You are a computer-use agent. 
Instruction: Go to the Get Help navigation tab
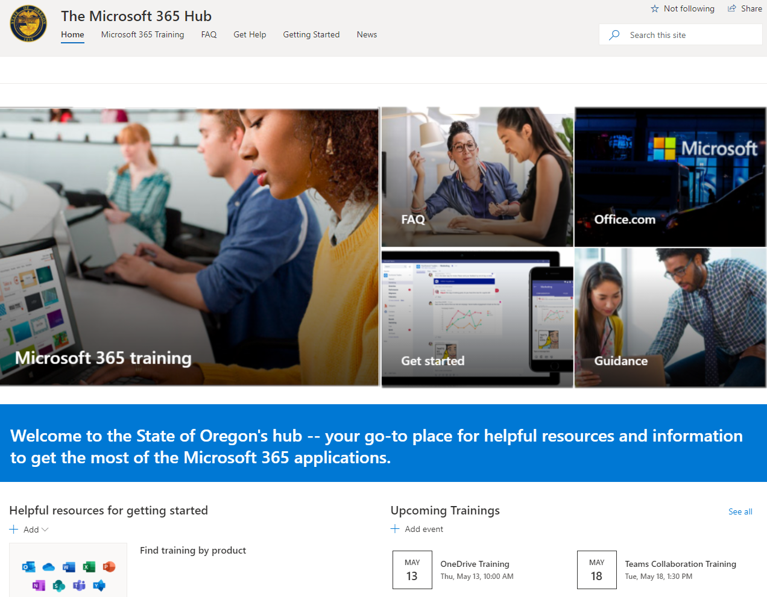click(250, 35)
